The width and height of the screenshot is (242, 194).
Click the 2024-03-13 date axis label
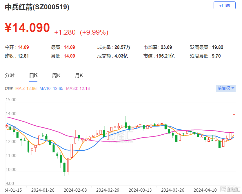click(x=140, y=190)
